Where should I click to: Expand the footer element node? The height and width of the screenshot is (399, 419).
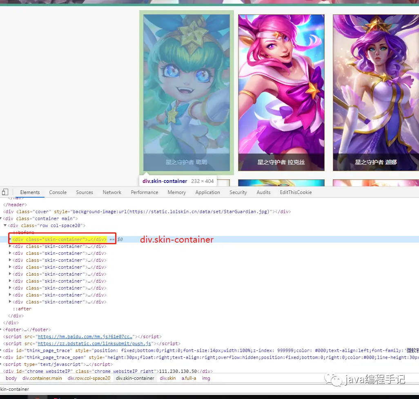(x=2, y=330)
